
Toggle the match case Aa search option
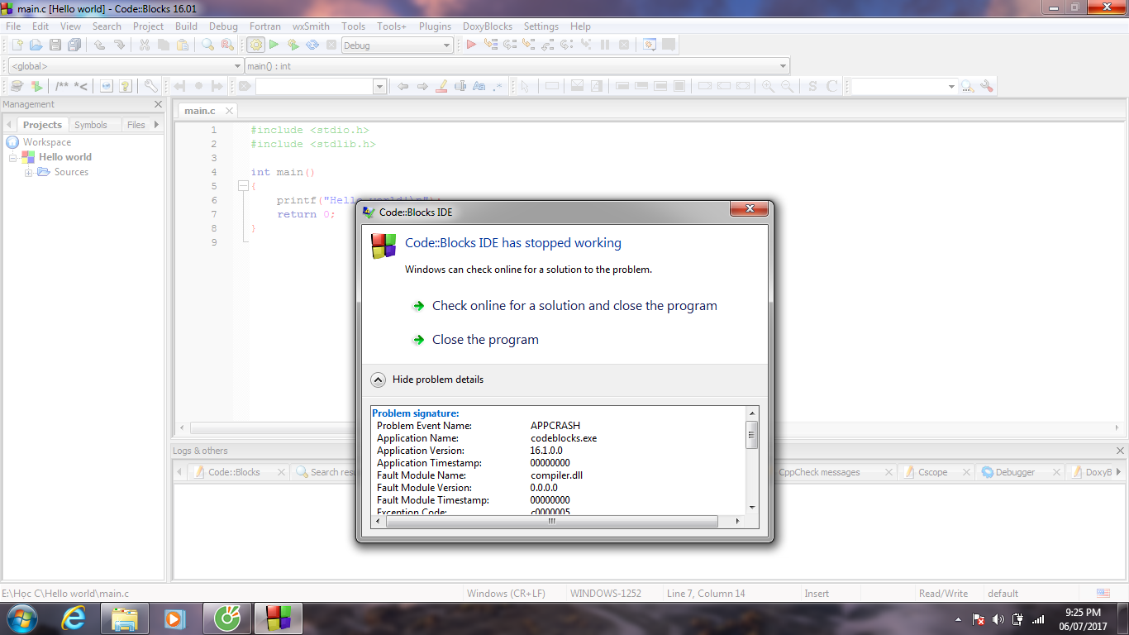tap(479, 86)
